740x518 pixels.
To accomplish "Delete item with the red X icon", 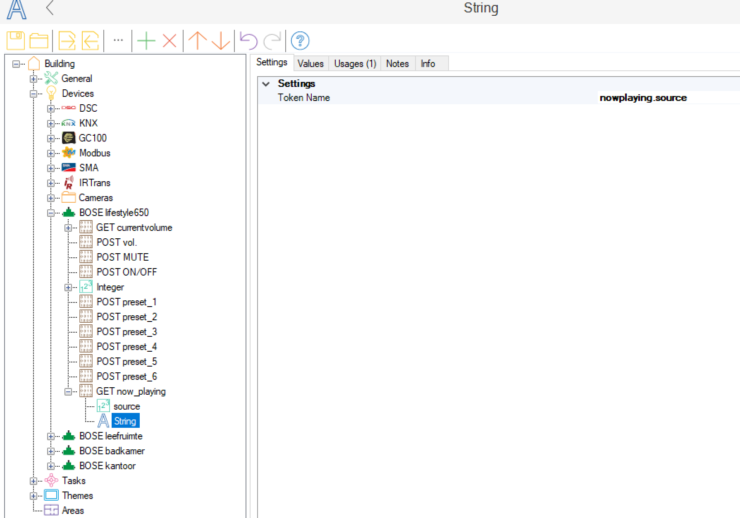I will point(169,41).
